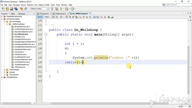The height and width of the screenshot is (108, 192).
Task: Select BitwiseOperators.java in the project tree
Action: click(x=22, y=27)
